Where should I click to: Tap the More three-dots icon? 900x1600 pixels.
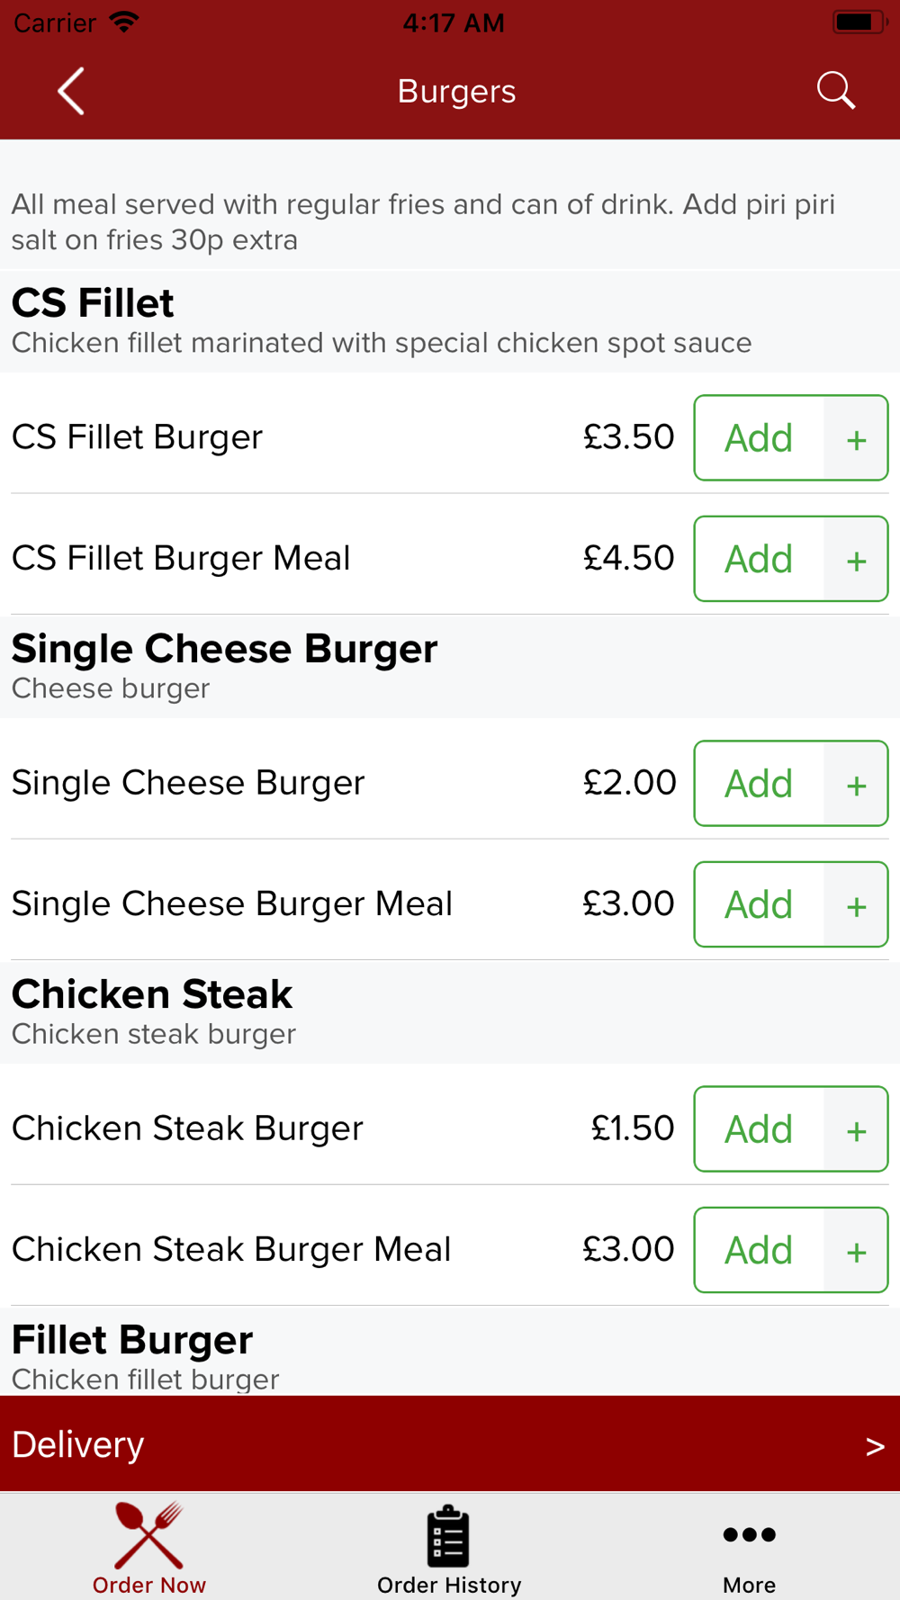(749, 1535)
